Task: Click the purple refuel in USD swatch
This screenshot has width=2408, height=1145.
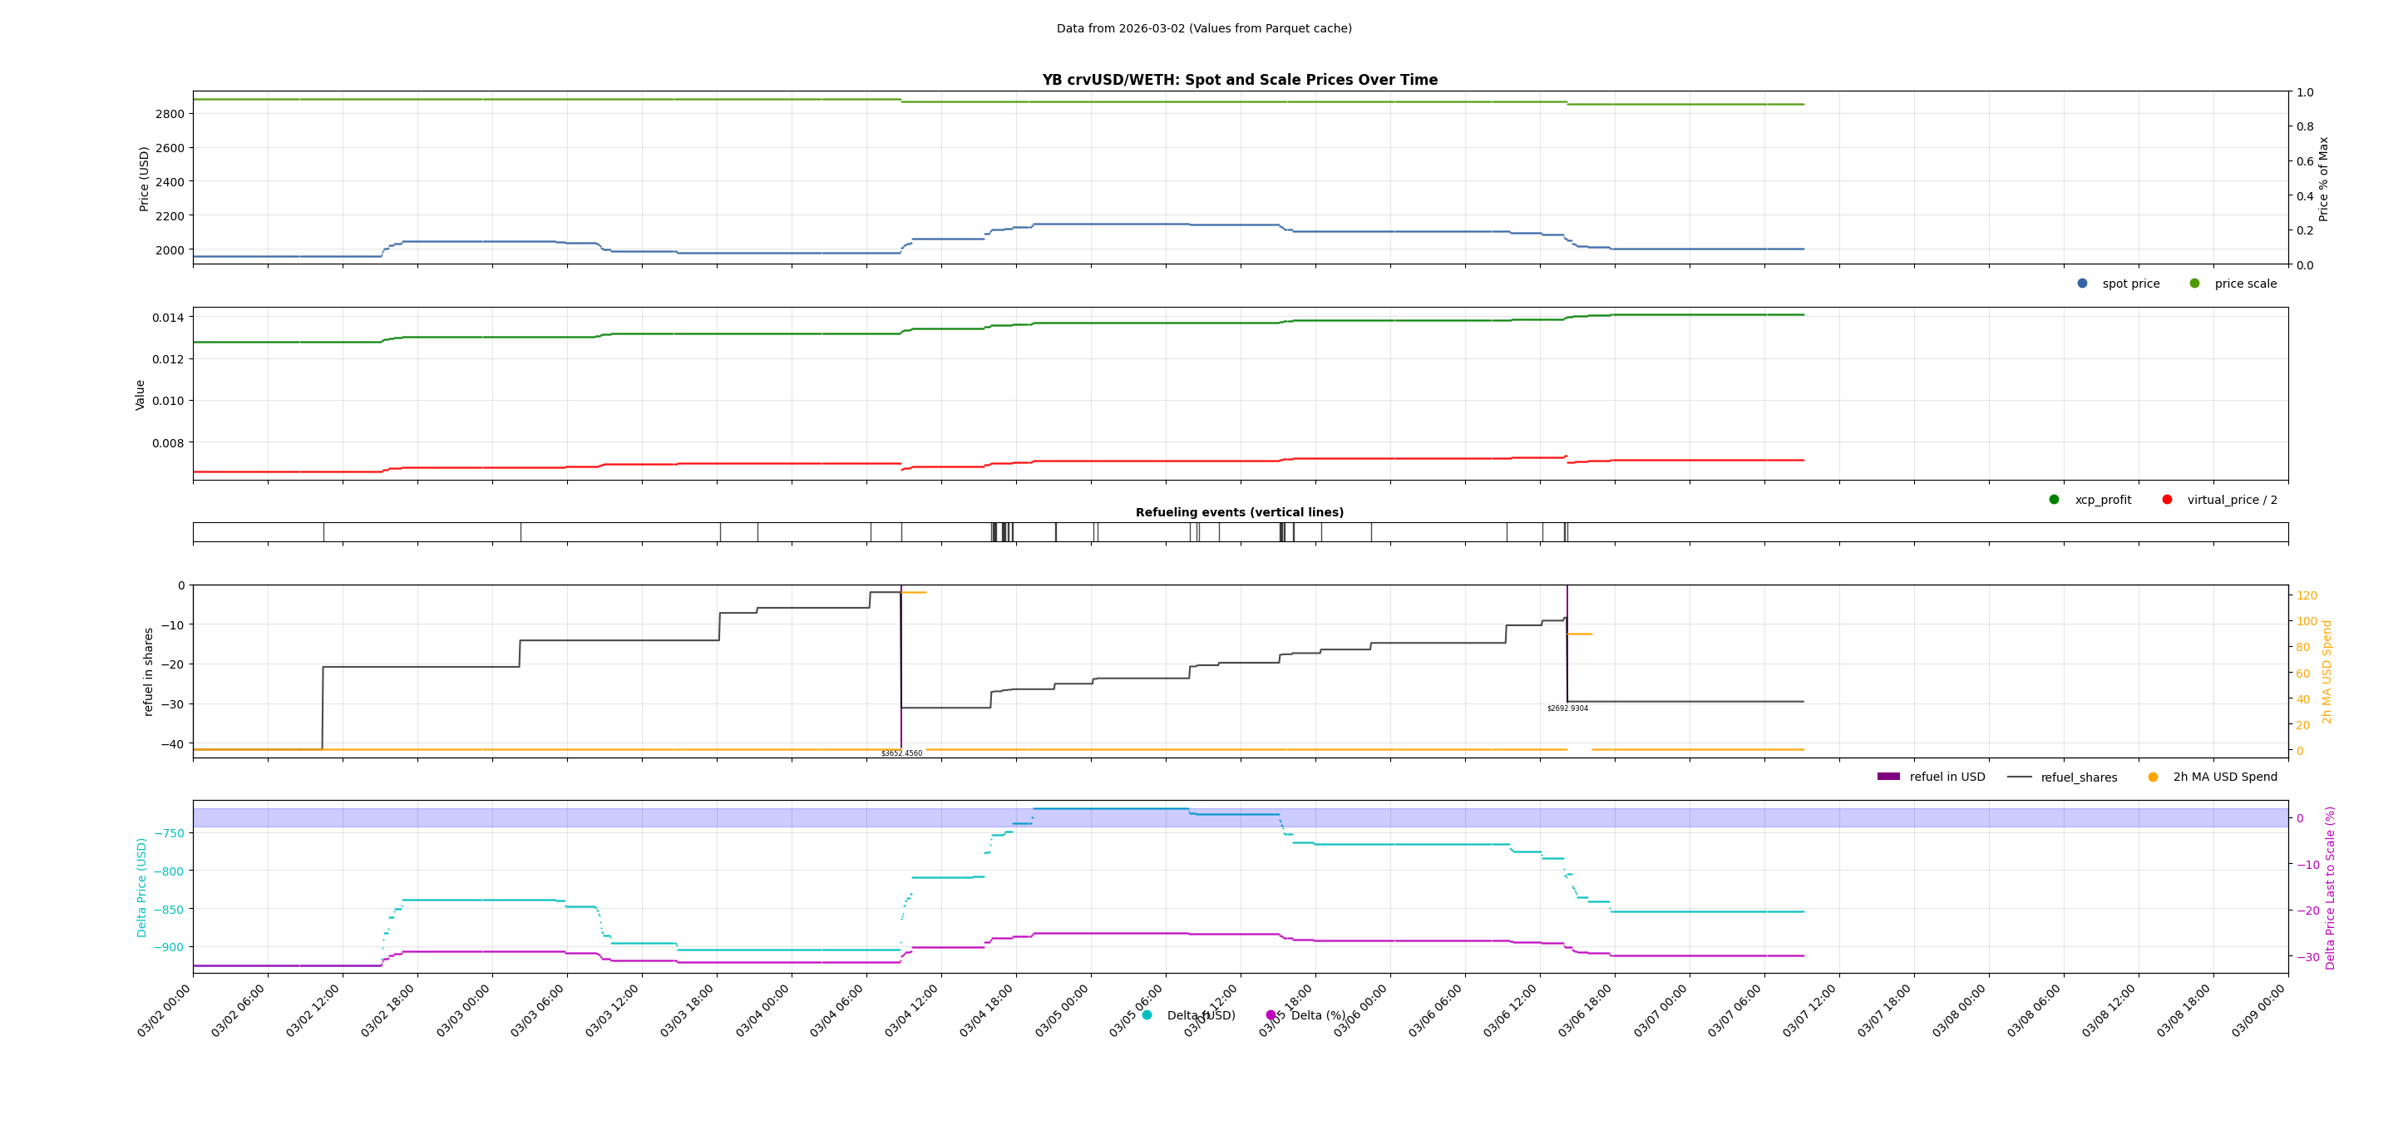Action: [x=1888, y=777]
